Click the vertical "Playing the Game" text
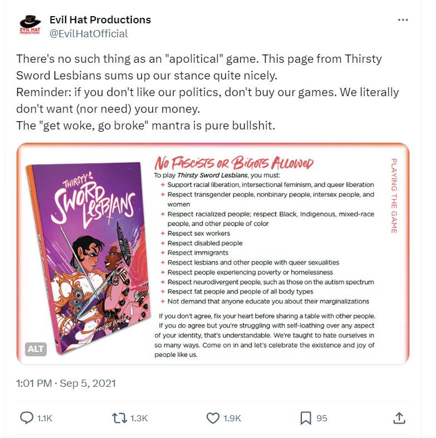 [x=394, y=196]
